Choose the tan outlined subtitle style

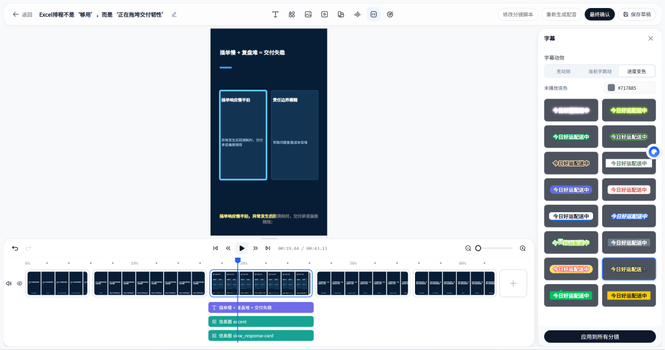571,163
